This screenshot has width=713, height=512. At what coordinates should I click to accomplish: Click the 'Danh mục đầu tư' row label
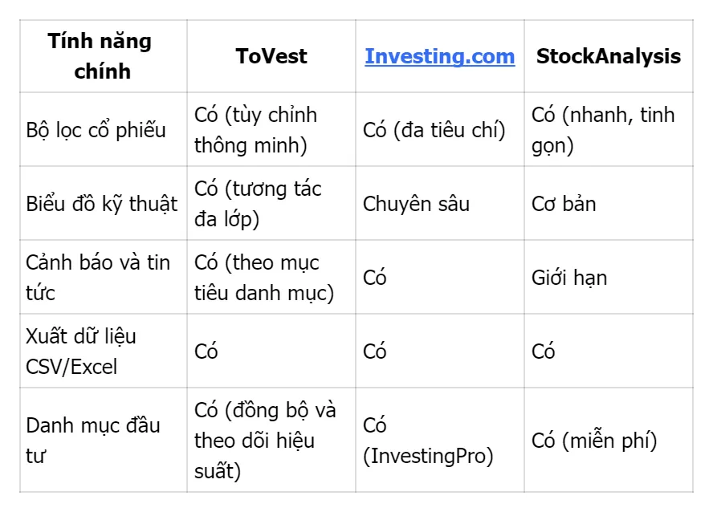click(x=93, y=441)
